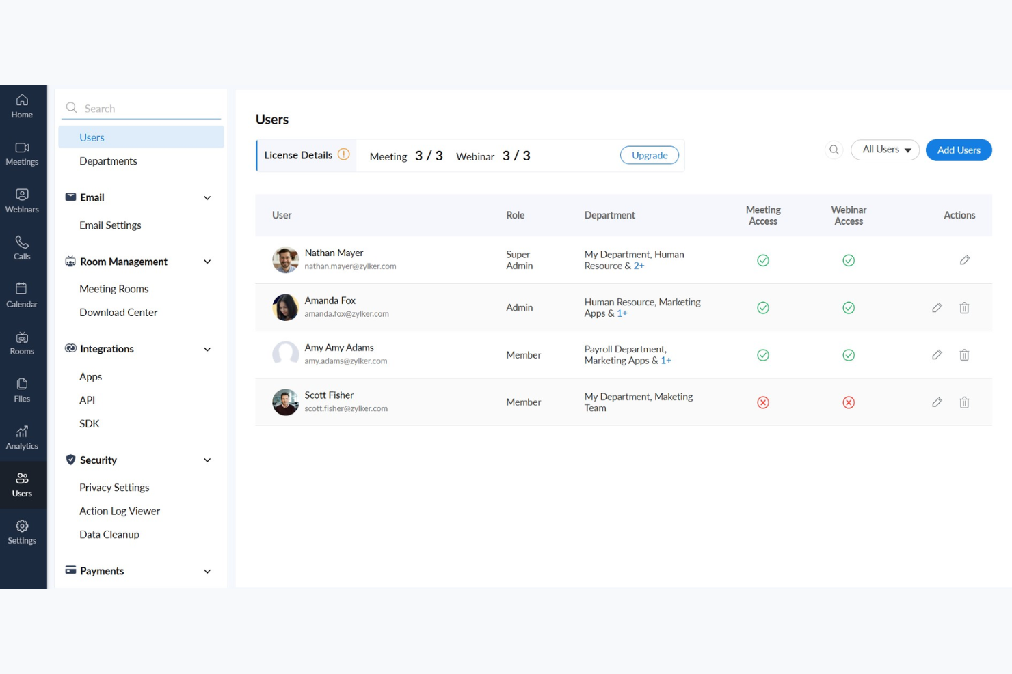Select the Meetings icon in the left navigation
The image size is (1012, 674).
23,153
